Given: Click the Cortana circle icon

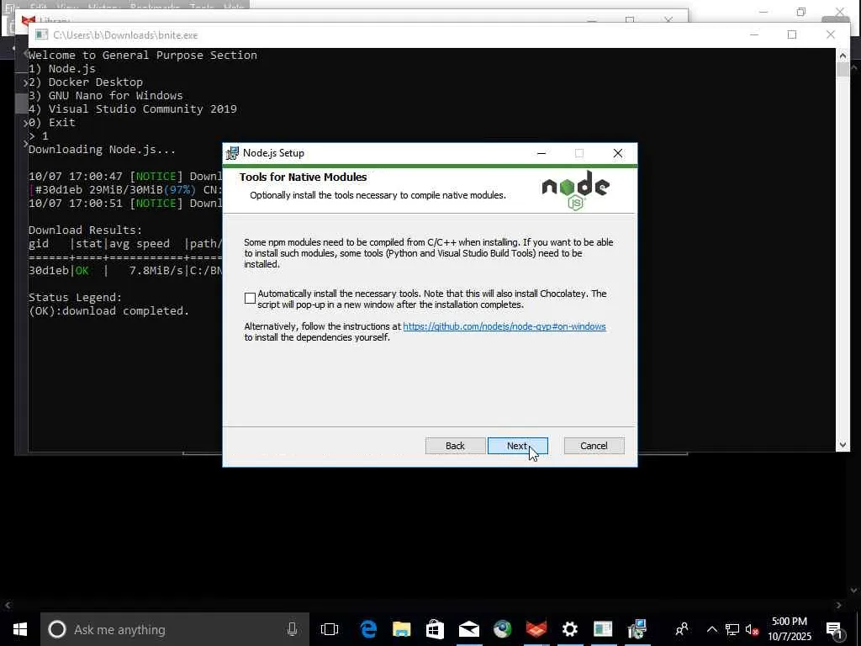Looking at the screenshot, I should click(x=57, y=629).
